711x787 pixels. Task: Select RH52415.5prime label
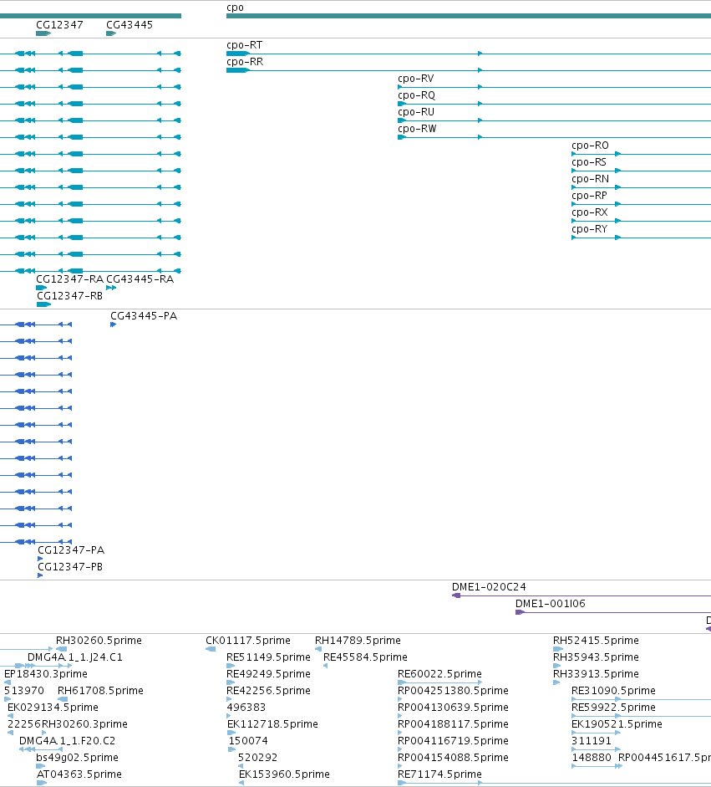[596, 641]
